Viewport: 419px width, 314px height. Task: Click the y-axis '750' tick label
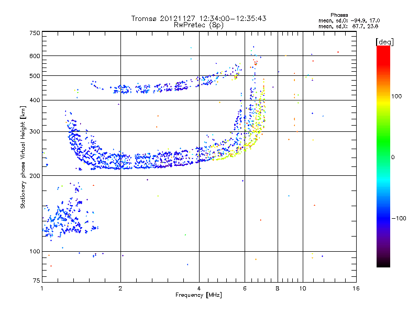(x=35, y=33)
